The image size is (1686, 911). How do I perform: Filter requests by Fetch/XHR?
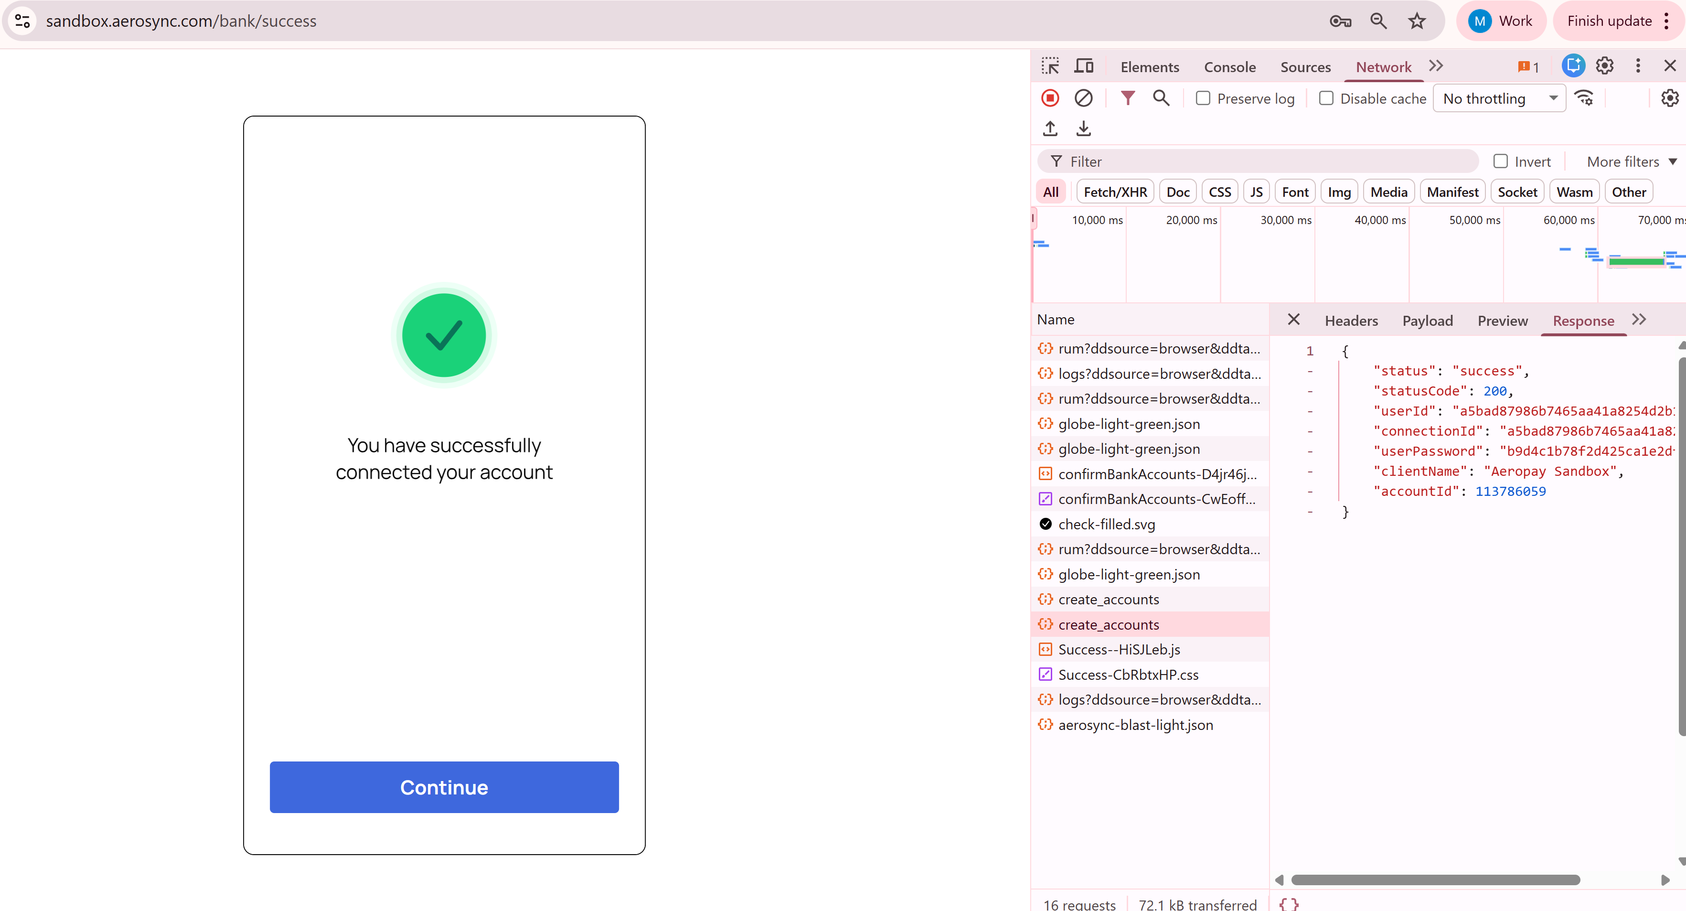pos(1115,192)
